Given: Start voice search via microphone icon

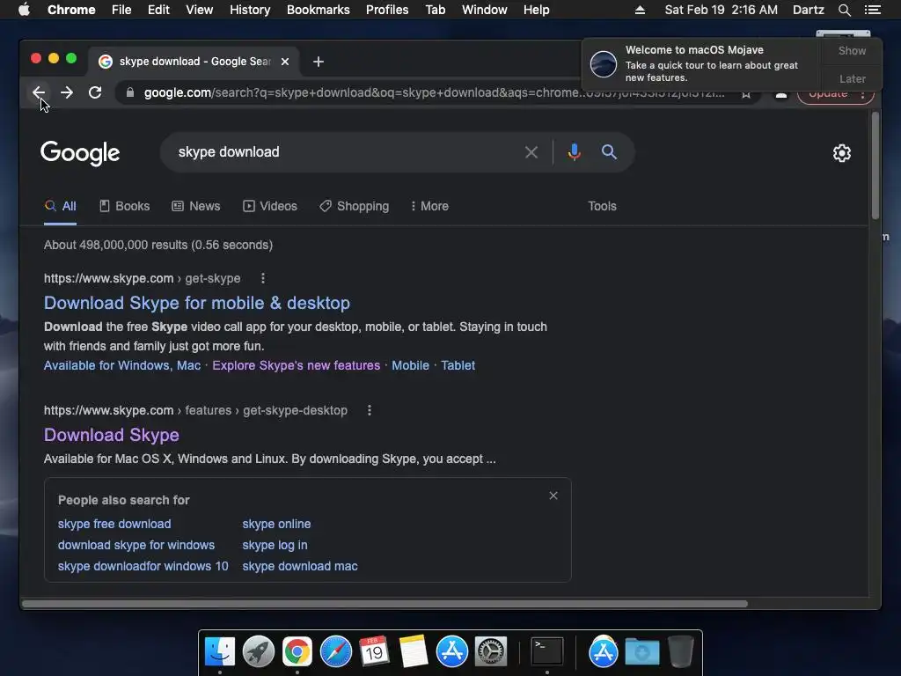Looking at the screenshot, I should [x=574, y=152].
